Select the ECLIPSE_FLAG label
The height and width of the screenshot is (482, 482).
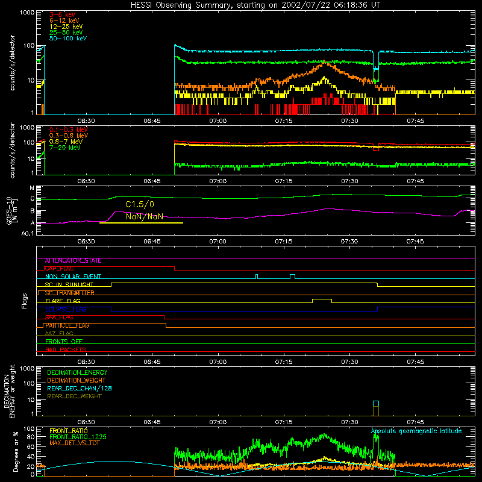[66, 309]
